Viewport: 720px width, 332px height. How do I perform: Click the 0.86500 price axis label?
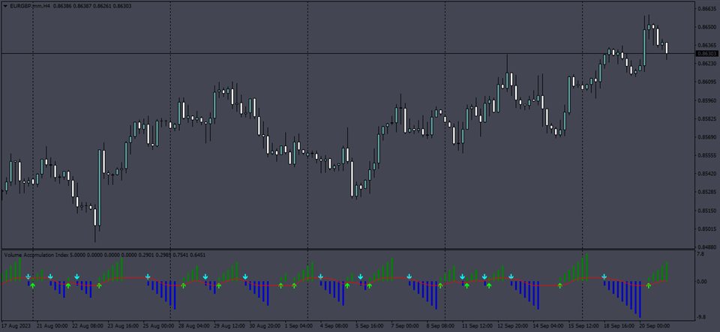(707, 27)
